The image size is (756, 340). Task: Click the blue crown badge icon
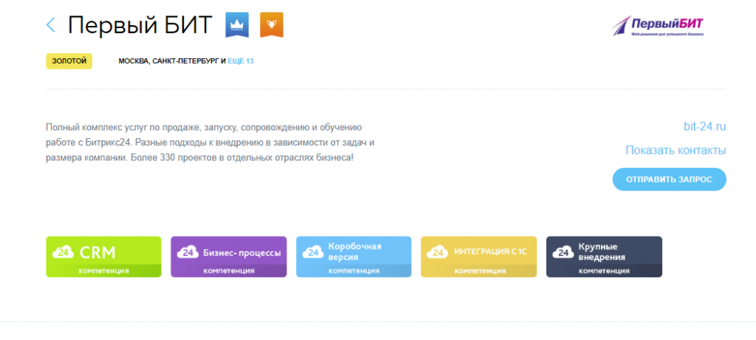[236, 25]
